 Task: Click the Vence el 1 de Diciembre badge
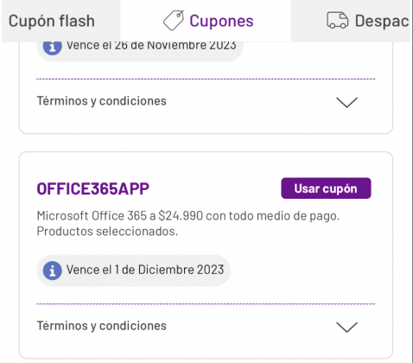[x=133, y=271]
